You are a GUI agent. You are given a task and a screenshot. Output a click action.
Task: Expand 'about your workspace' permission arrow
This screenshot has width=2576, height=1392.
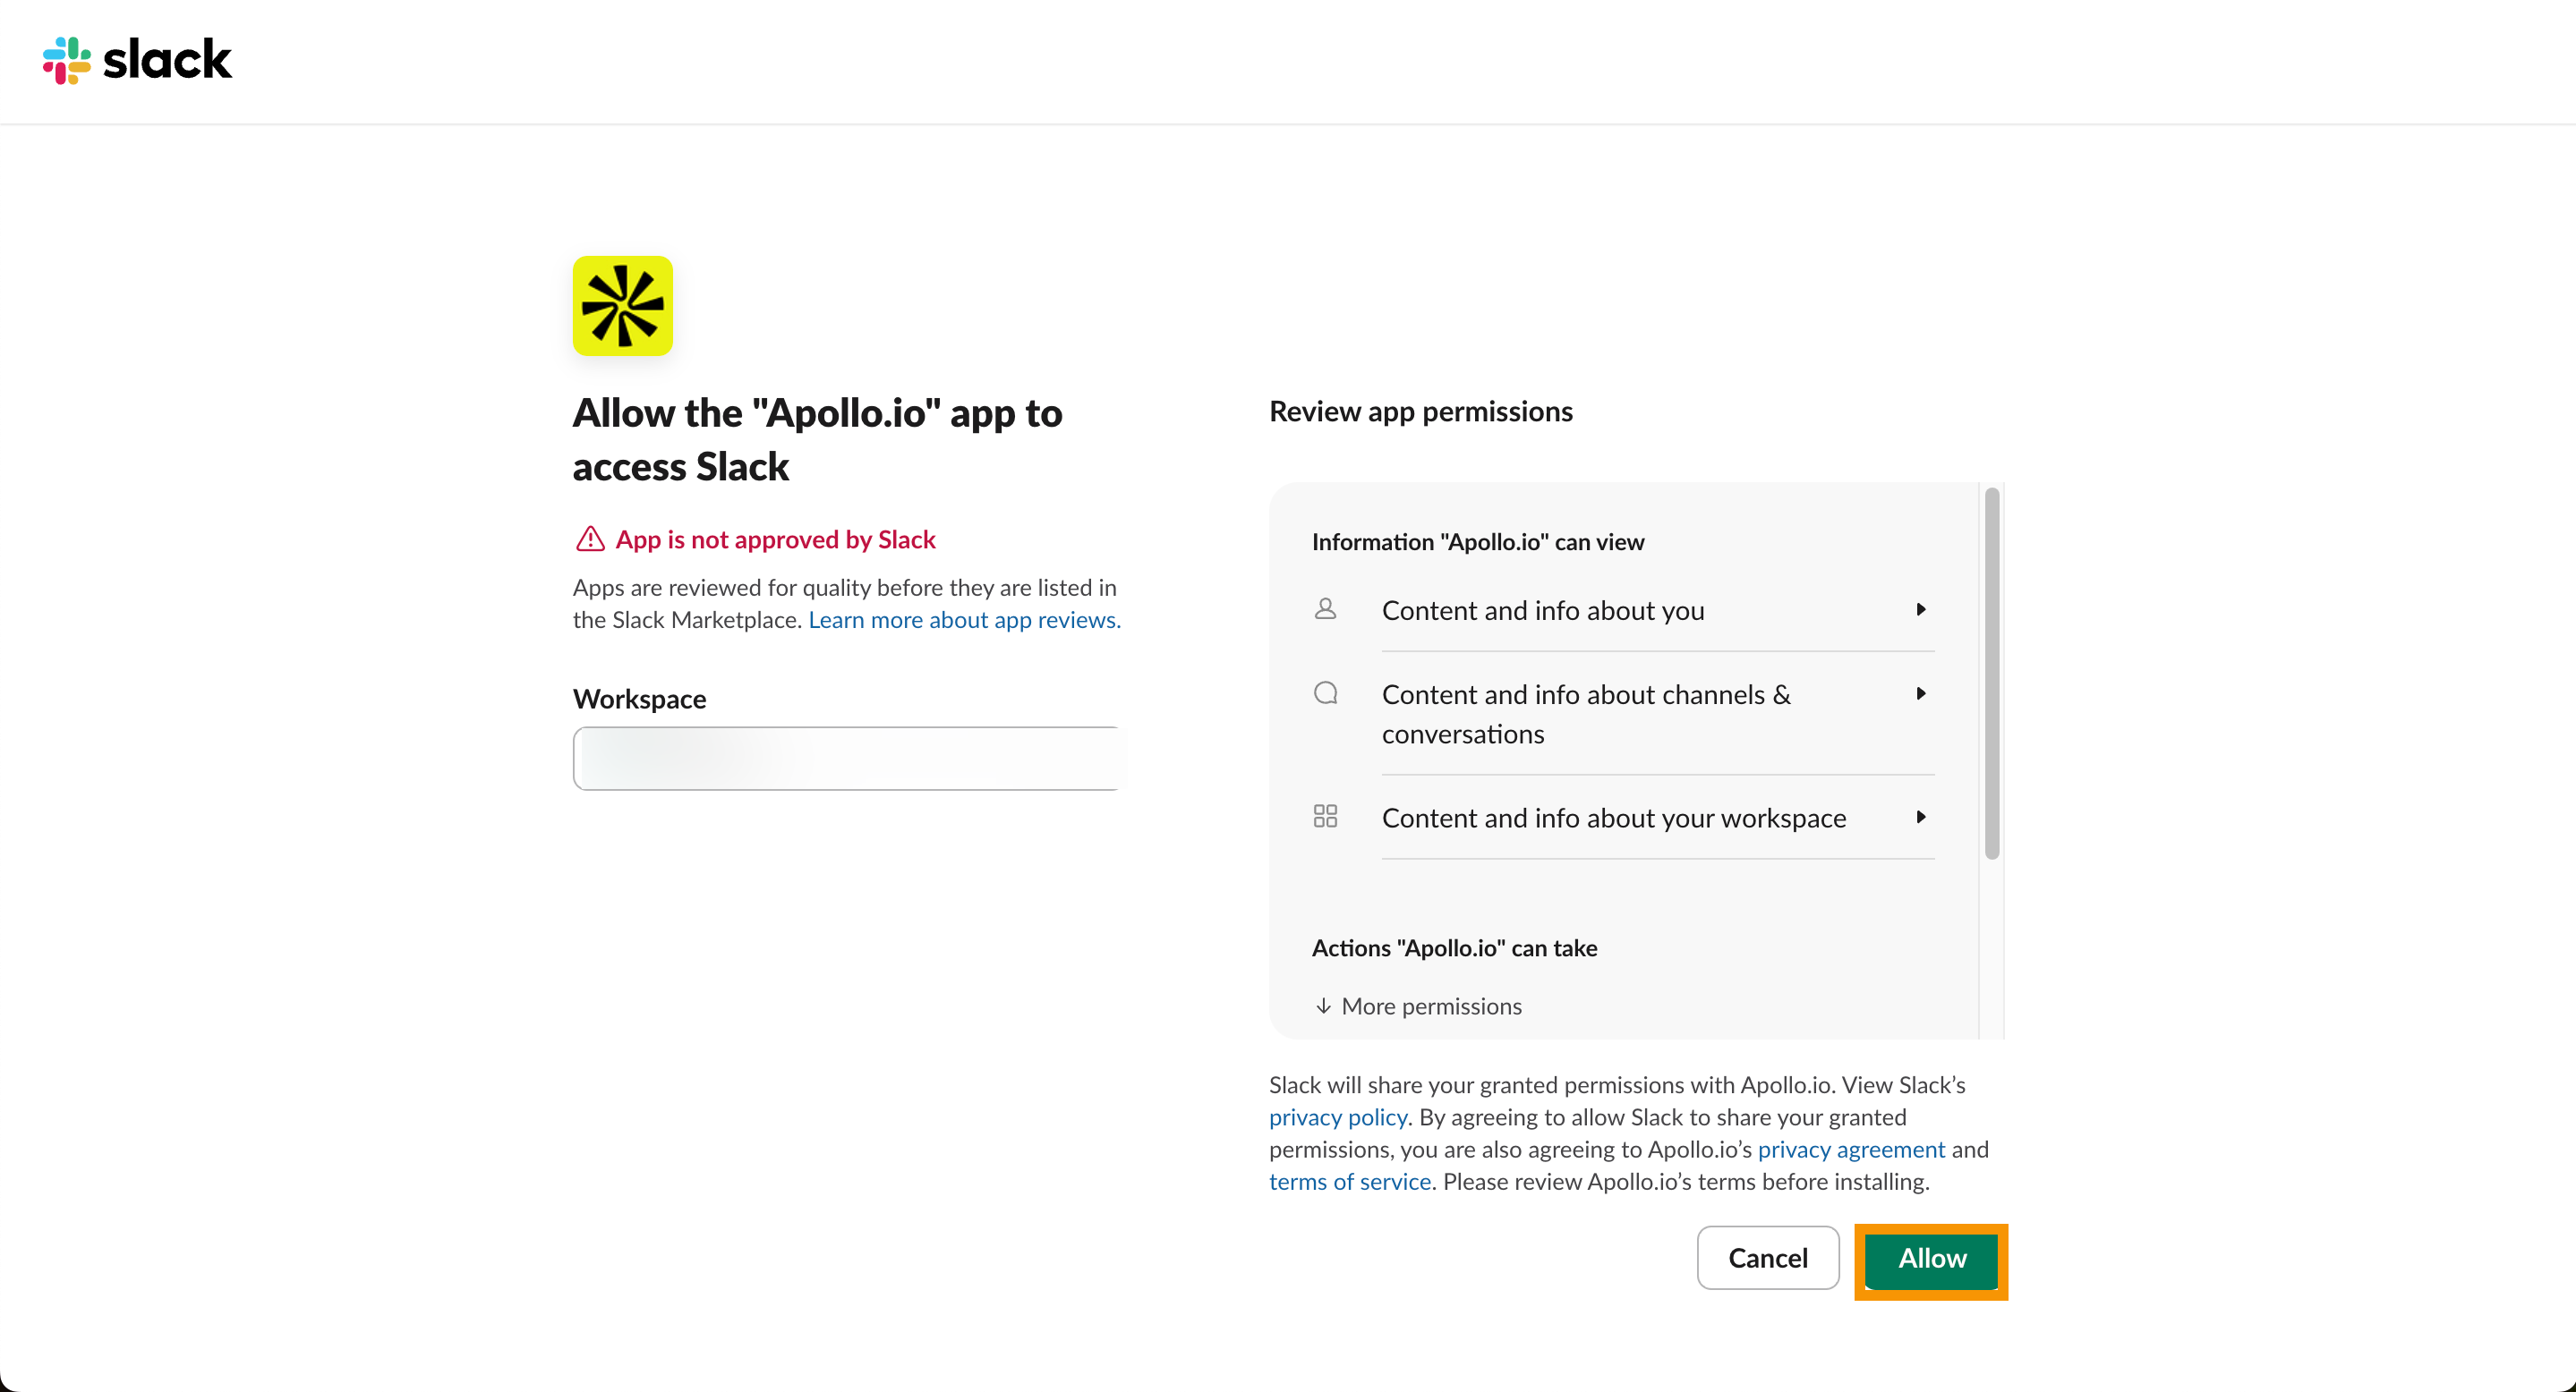coord(1920,818)
